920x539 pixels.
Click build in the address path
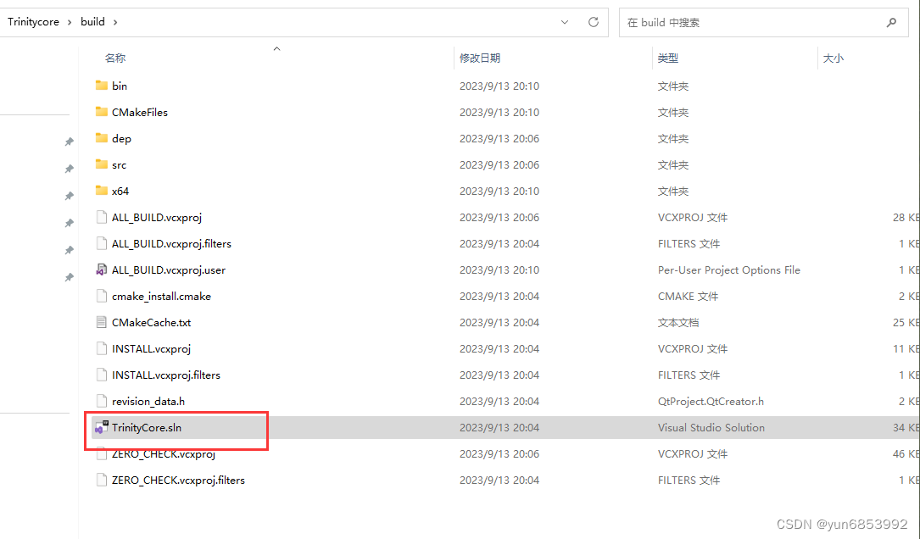coord(92,22)
